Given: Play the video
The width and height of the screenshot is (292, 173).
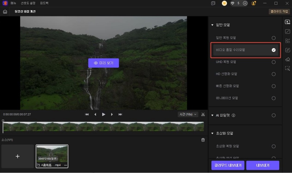Looking at the screenshot, I should [x=104, y=114].
